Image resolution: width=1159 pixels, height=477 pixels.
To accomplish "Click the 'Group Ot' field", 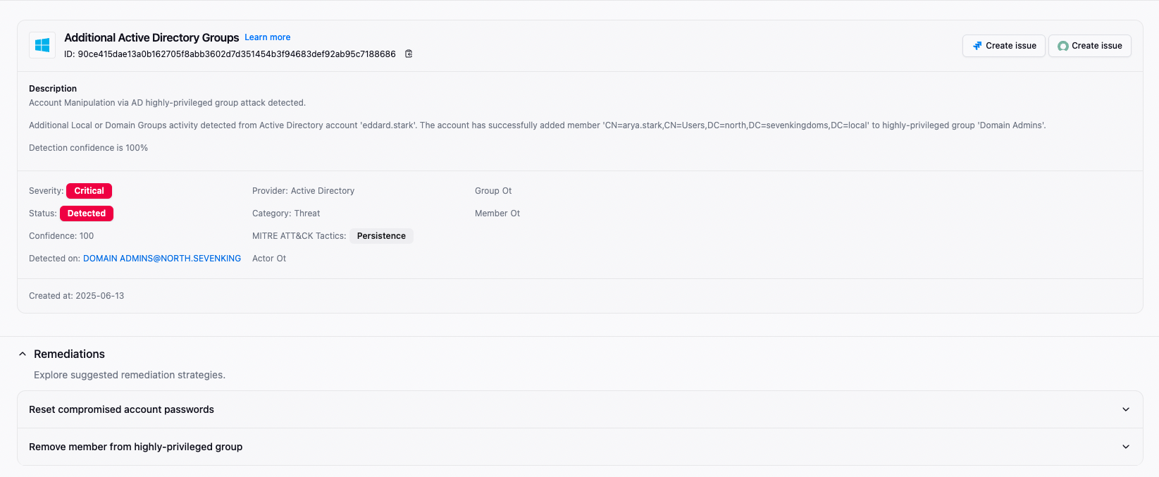I will pyautogui.click(x=493, y=191).
